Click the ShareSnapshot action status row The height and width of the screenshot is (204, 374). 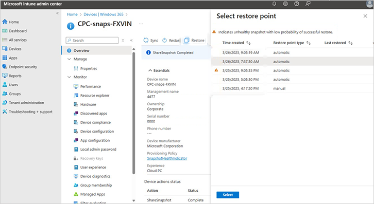click(x=177, y=200)
